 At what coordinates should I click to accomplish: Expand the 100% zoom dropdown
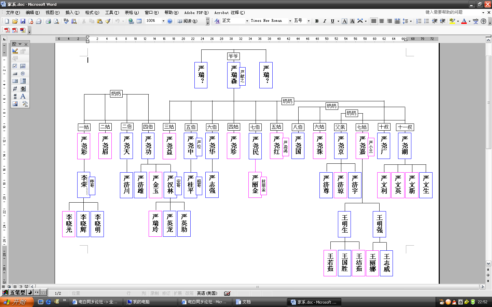click(x=163, y=21)
